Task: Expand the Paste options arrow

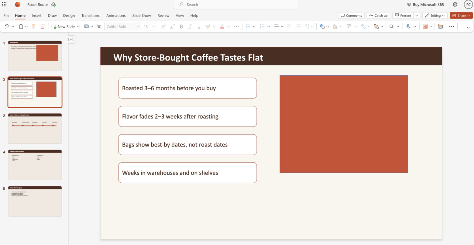Action: tap(26, 26)
